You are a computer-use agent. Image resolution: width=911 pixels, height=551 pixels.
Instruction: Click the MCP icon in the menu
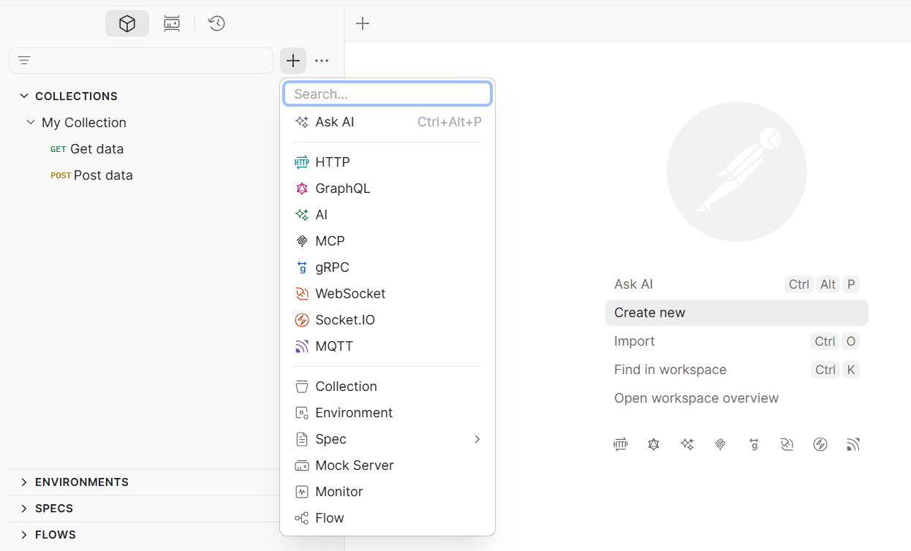pyautogui.click(x=302, y=241)
